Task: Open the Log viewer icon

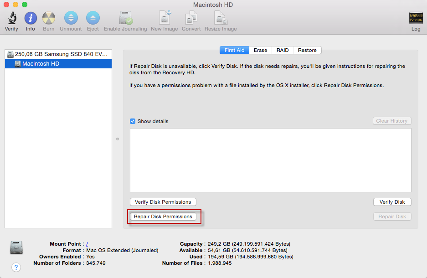Action: [416, 18]
